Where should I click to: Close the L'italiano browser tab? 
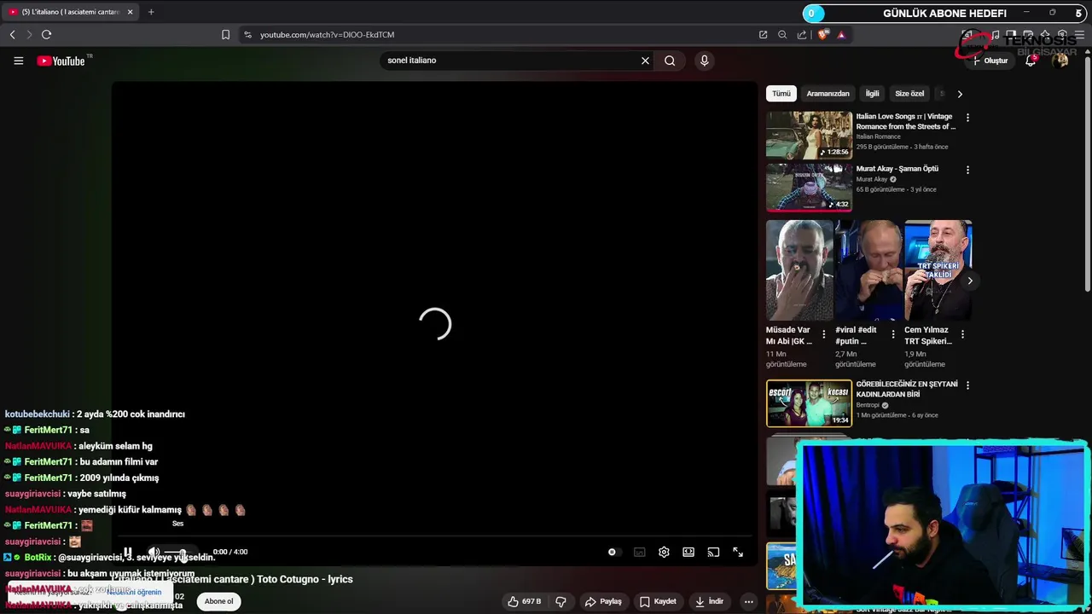[x=131, y=12]
